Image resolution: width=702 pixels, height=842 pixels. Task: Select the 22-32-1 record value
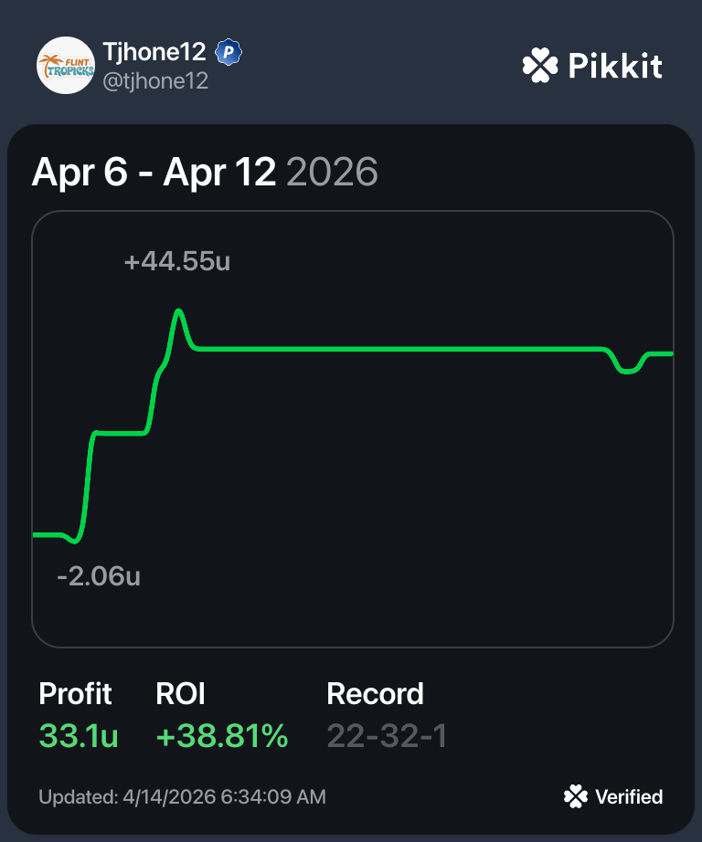pyautogui.click(x=386, y=735)
